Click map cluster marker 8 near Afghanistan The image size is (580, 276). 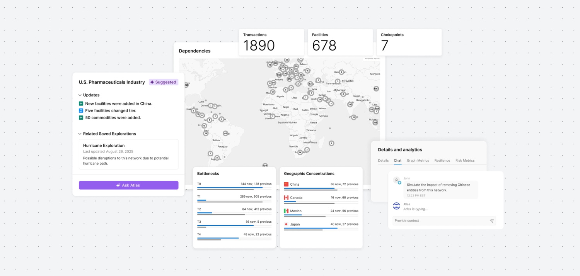tap(343, 94)
